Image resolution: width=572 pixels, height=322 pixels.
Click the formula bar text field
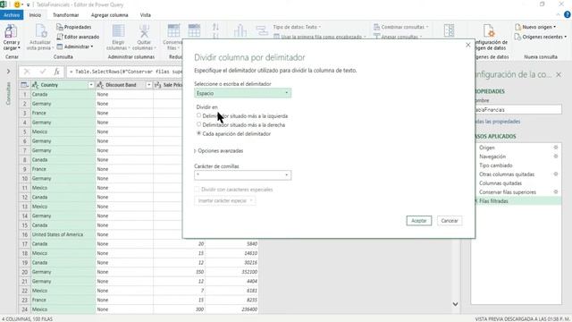coord(124,72)
